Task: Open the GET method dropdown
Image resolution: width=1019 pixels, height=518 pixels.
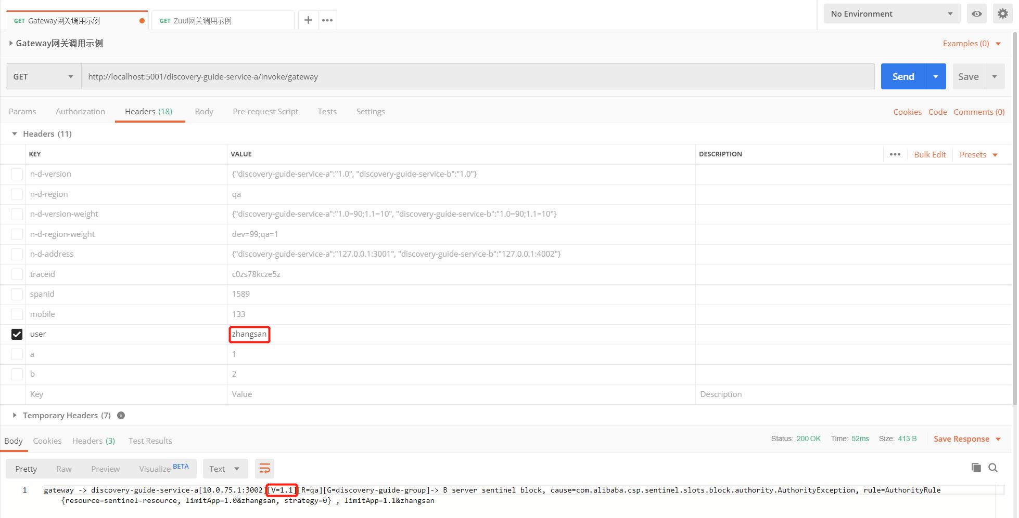Action: [43, 76]
